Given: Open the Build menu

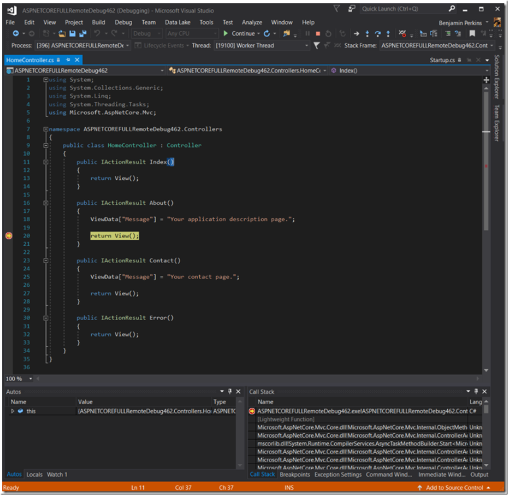Looking at the screenshot, I should pos(98,22).
